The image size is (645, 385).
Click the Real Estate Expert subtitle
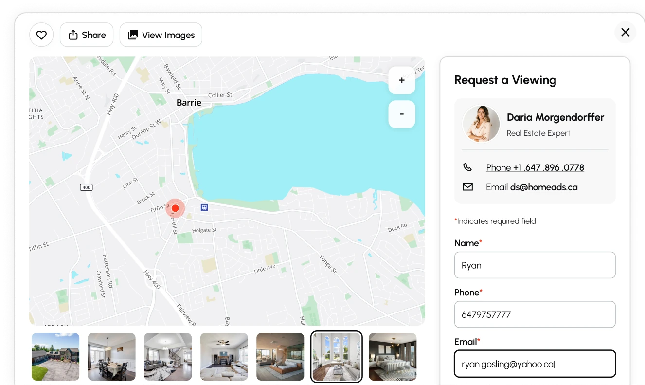tap(538, 133)
